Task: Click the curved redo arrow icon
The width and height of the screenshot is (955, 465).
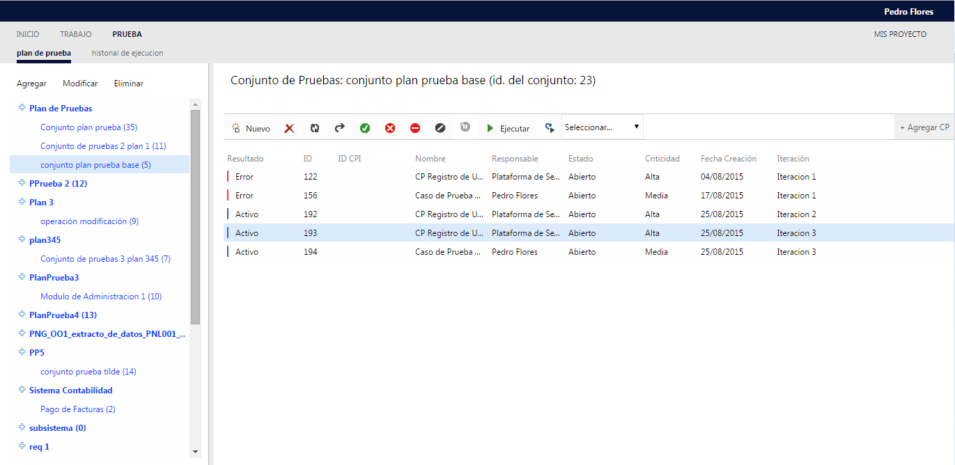Action: (x=340, y=128)
